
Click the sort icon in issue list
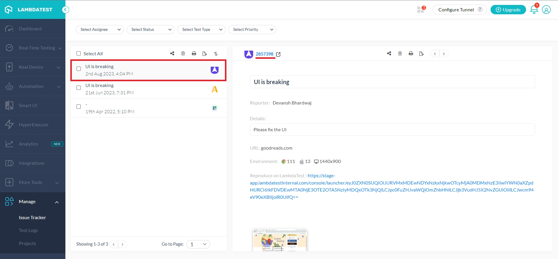click(x=216, y=54)
